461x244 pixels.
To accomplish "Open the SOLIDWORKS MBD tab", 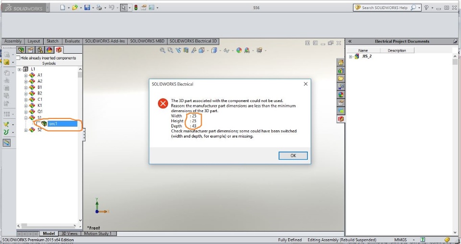I will 147,41.
